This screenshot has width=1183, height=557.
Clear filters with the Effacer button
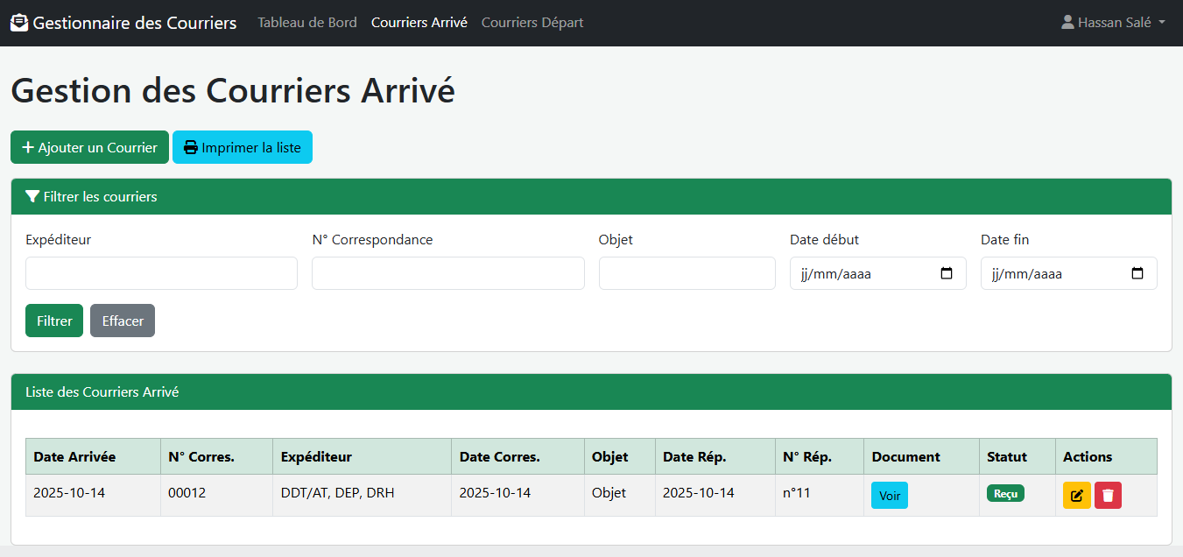click(x=123, y=321)
